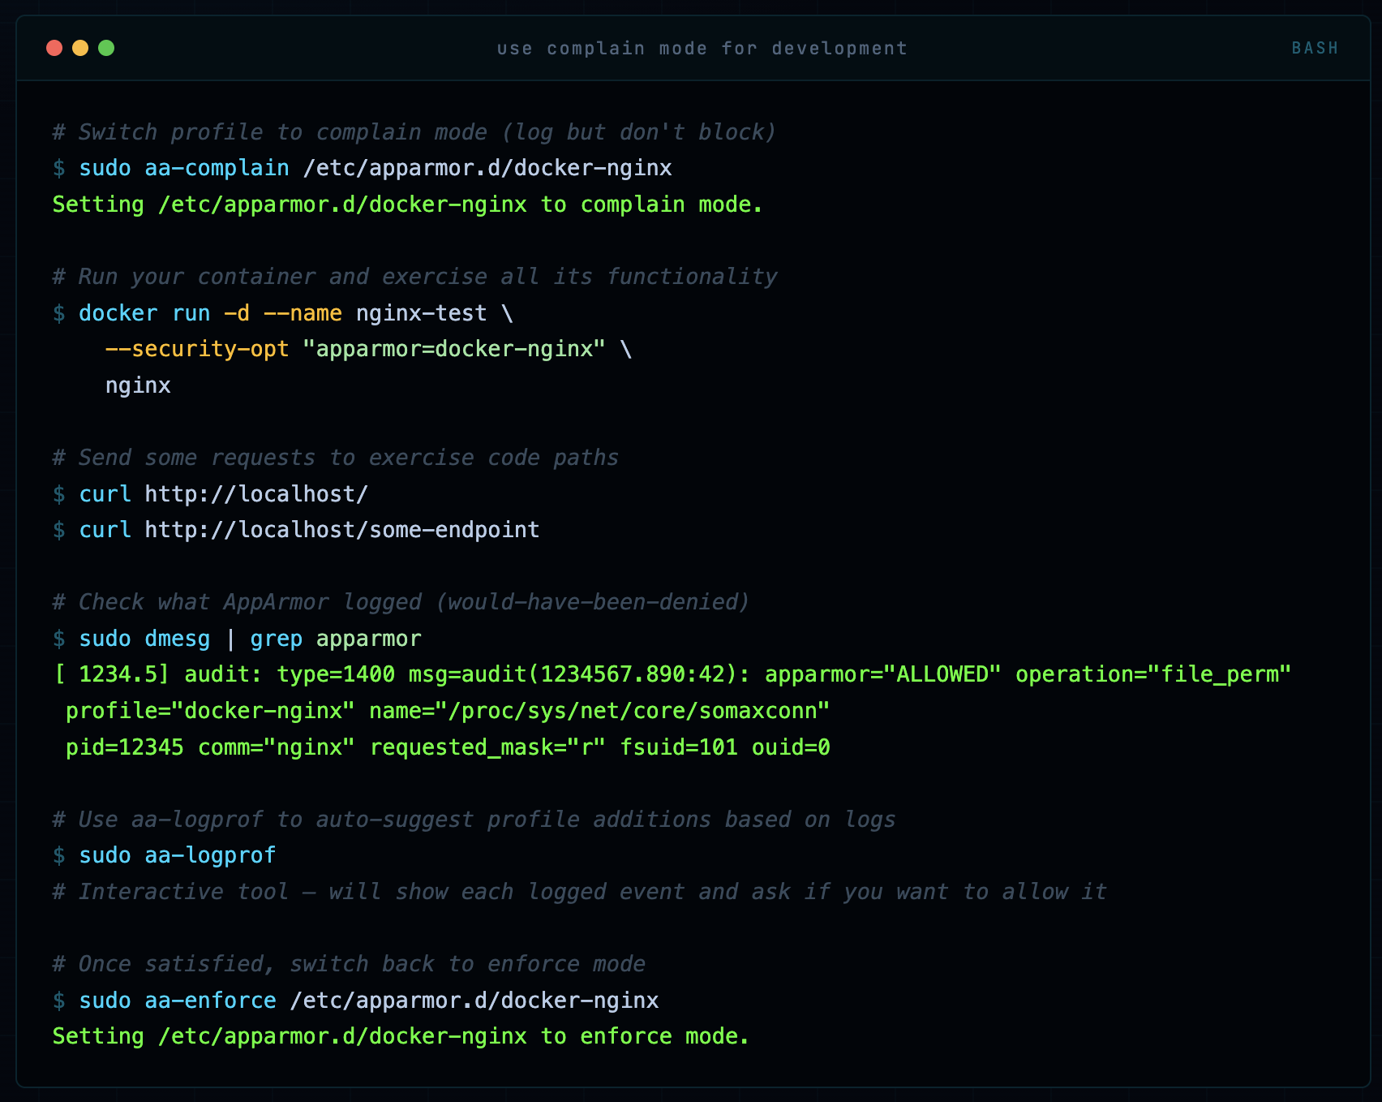The height and width of the screenshot is (1102, 1382).
Task: Click the yellow minimize traffic light
Action: [79, 48]
